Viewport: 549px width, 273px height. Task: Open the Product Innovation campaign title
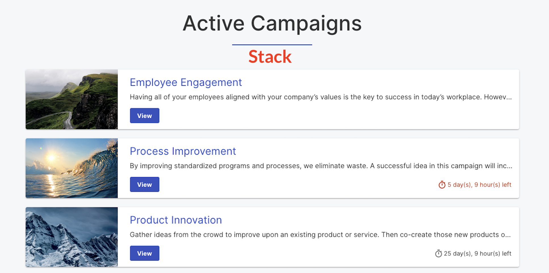coord(176,220)
